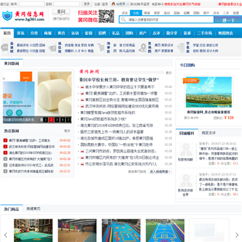Viewport: 242px width, 242px height.
Task: Click the password input field
Action: [x=67, y=4]
